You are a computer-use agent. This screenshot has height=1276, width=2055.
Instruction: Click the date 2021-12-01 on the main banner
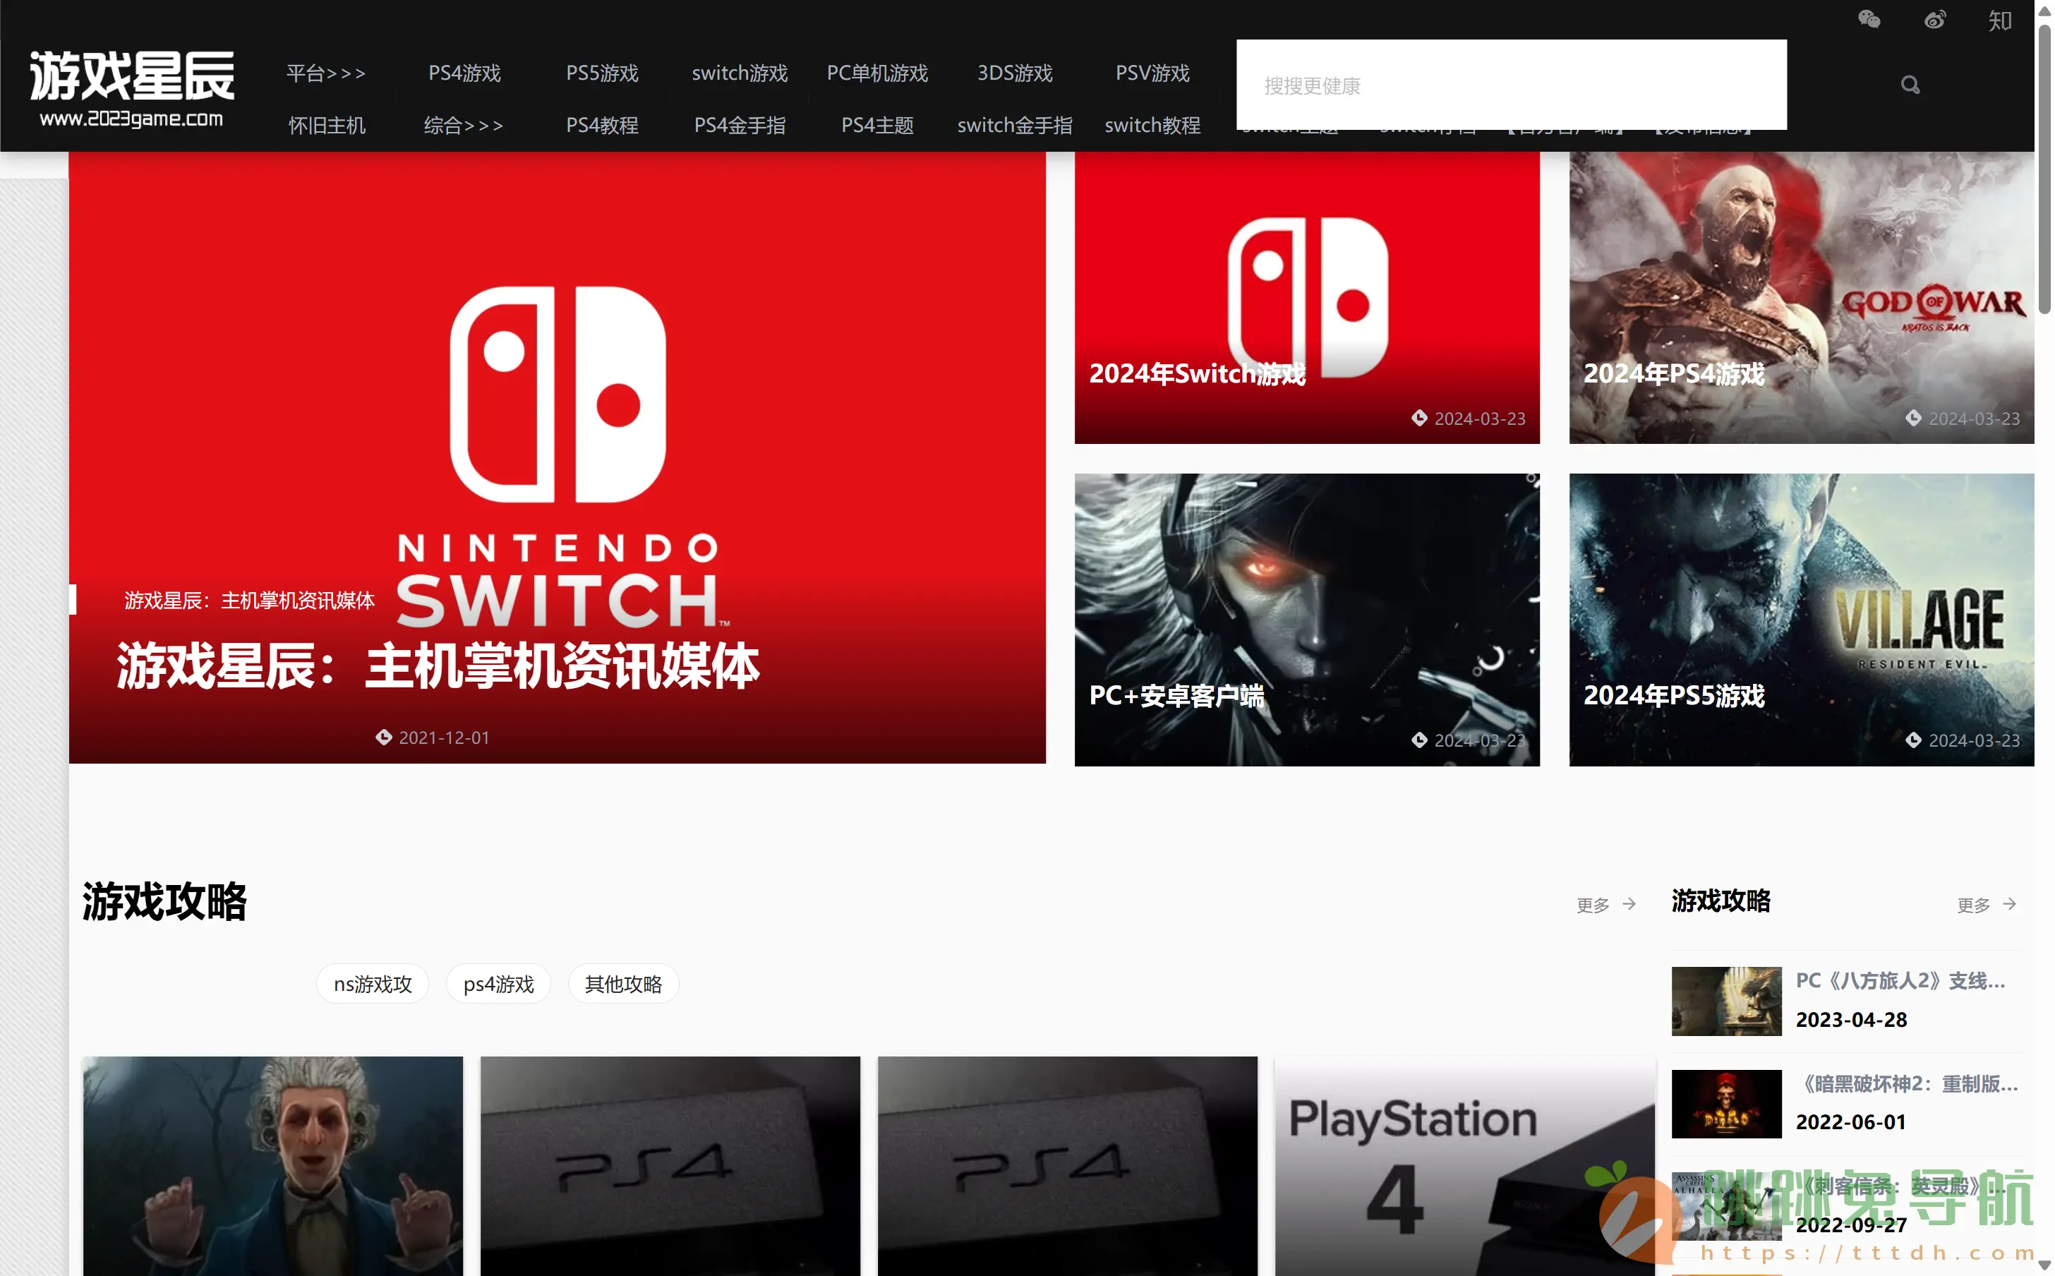[x=444, y=738]
